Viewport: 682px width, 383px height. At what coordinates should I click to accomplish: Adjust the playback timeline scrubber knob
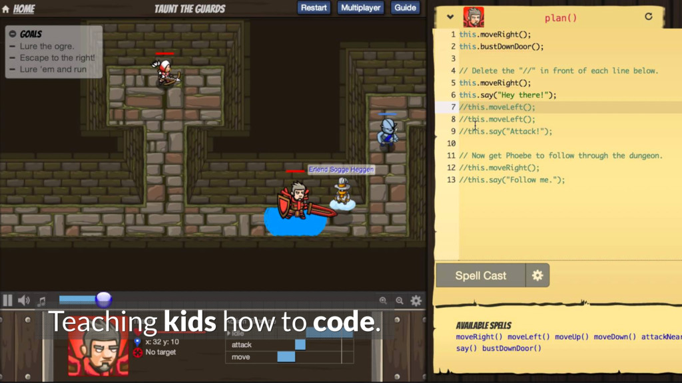coord(103,299)
